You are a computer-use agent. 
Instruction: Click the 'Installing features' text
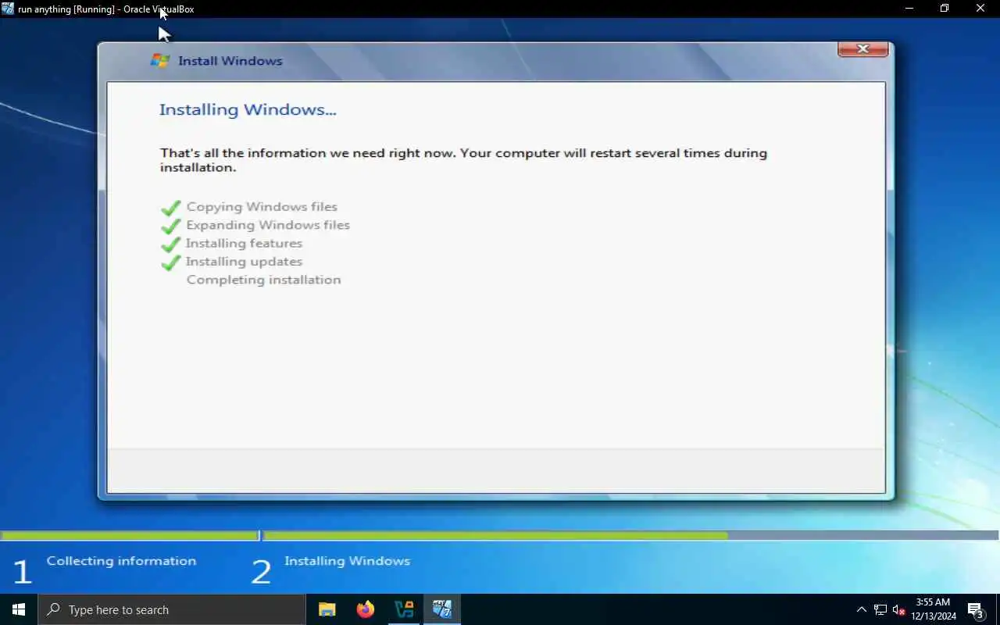(x=244, y=243)
